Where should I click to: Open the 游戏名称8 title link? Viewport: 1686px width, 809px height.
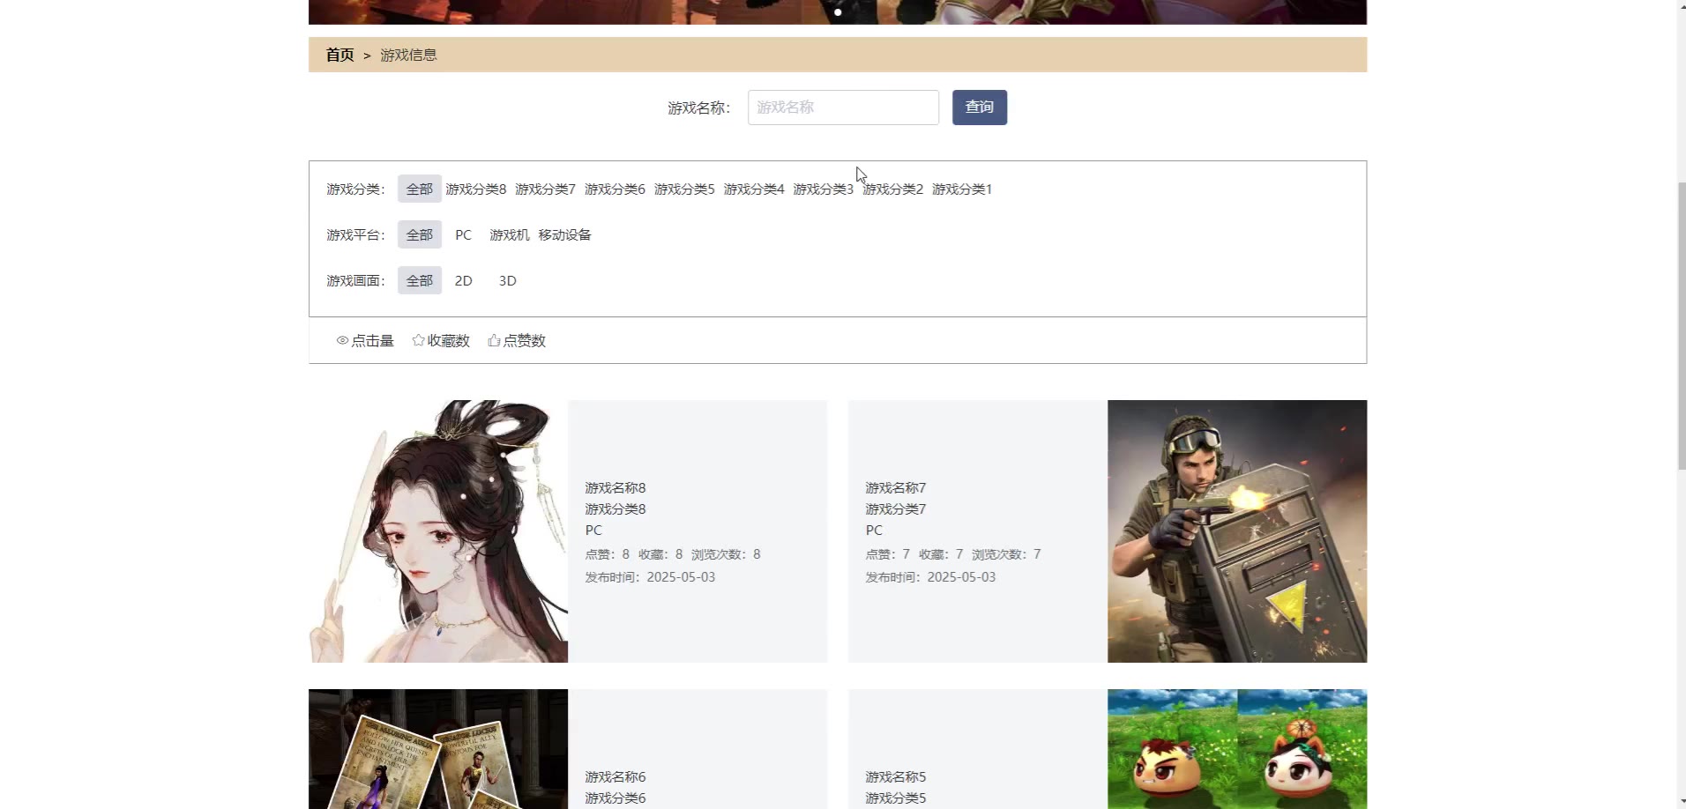pyautogui.click(x=615, y=487)
